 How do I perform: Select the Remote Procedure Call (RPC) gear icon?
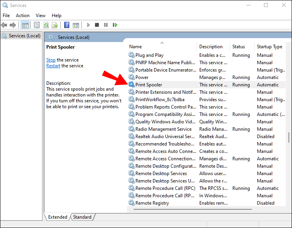click(132, 188)
